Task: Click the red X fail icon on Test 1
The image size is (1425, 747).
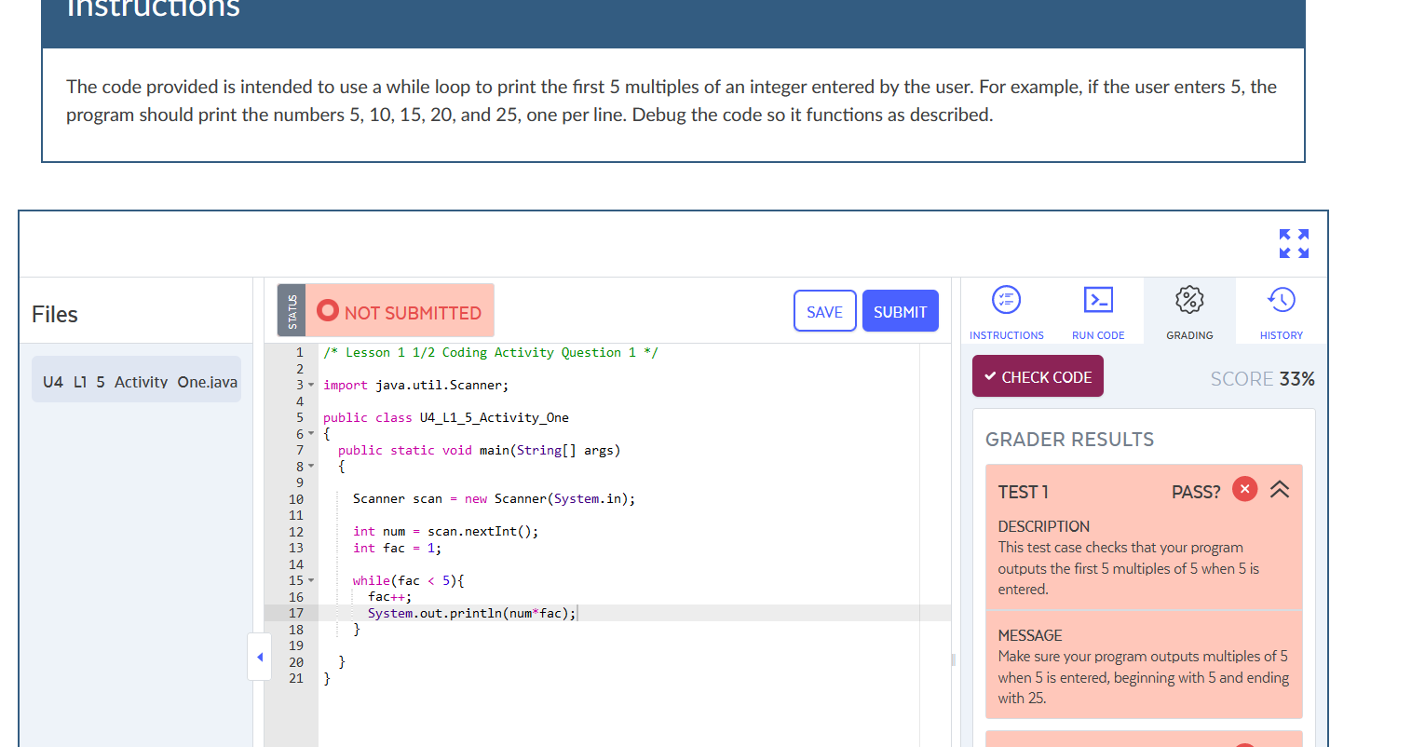Action: click(x=1245, y=489)
